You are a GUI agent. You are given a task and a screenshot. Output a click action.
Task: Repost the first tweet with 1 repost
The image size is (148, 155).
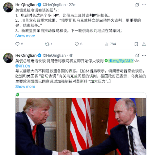coord(49,44)
